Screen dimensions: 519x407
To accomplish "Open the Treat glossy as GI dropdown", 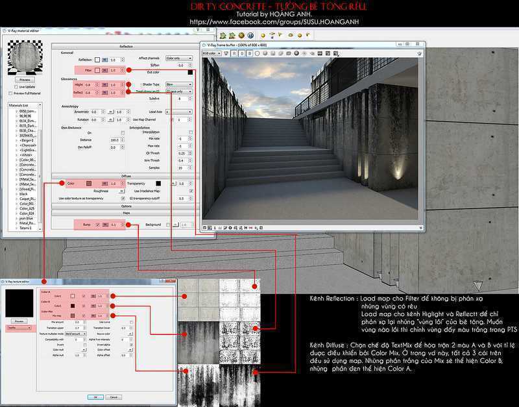I will pyautogui.click(x=179, y=92).
